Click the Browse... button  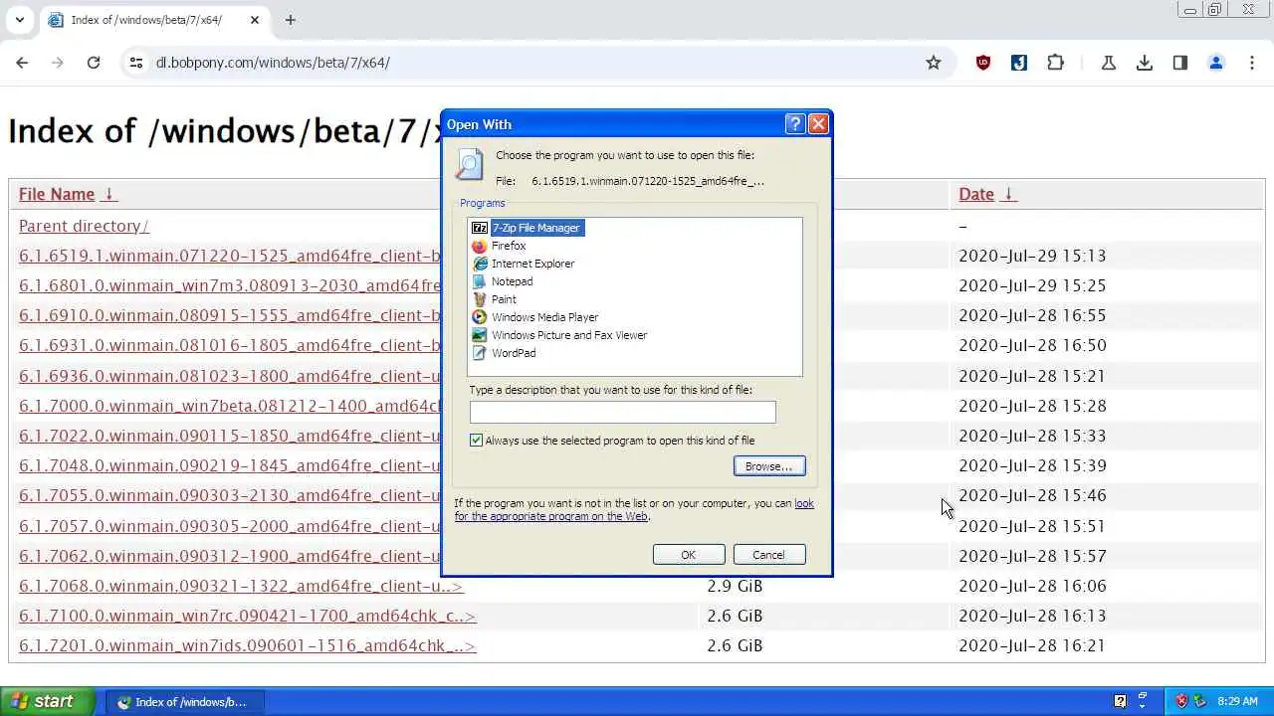(769, 466)
